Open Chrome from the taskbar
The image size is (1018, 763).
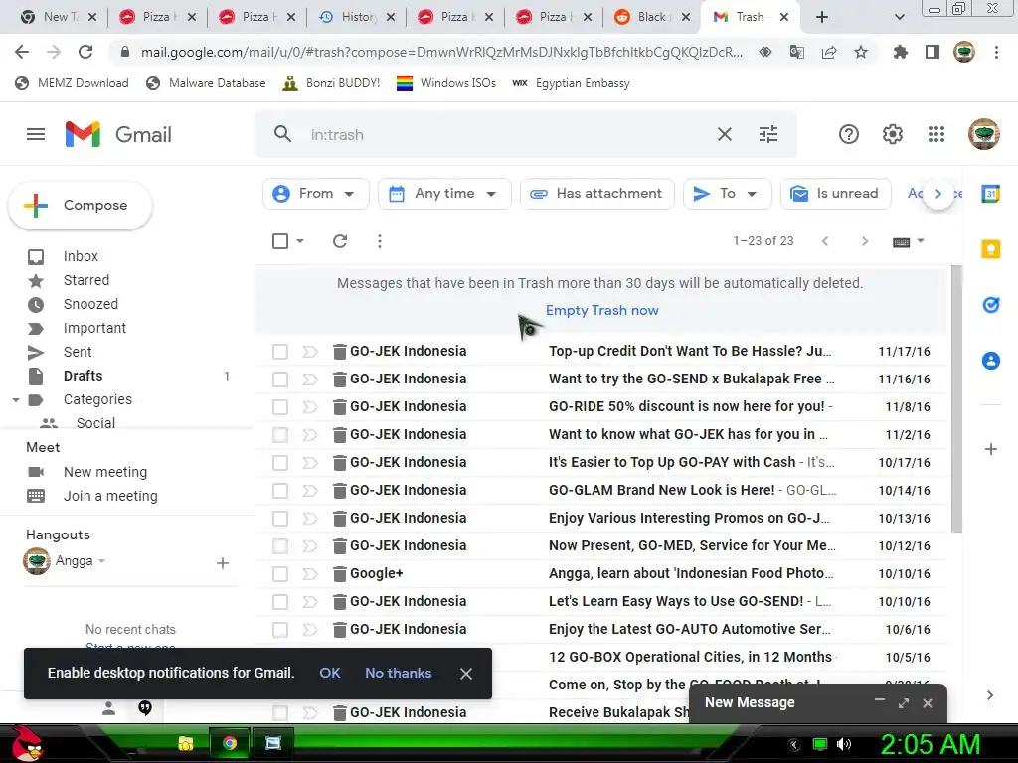point(230,743)
